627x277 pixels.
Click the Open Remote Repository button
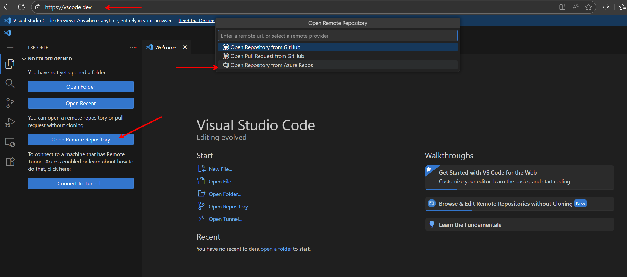click(81, 139)
